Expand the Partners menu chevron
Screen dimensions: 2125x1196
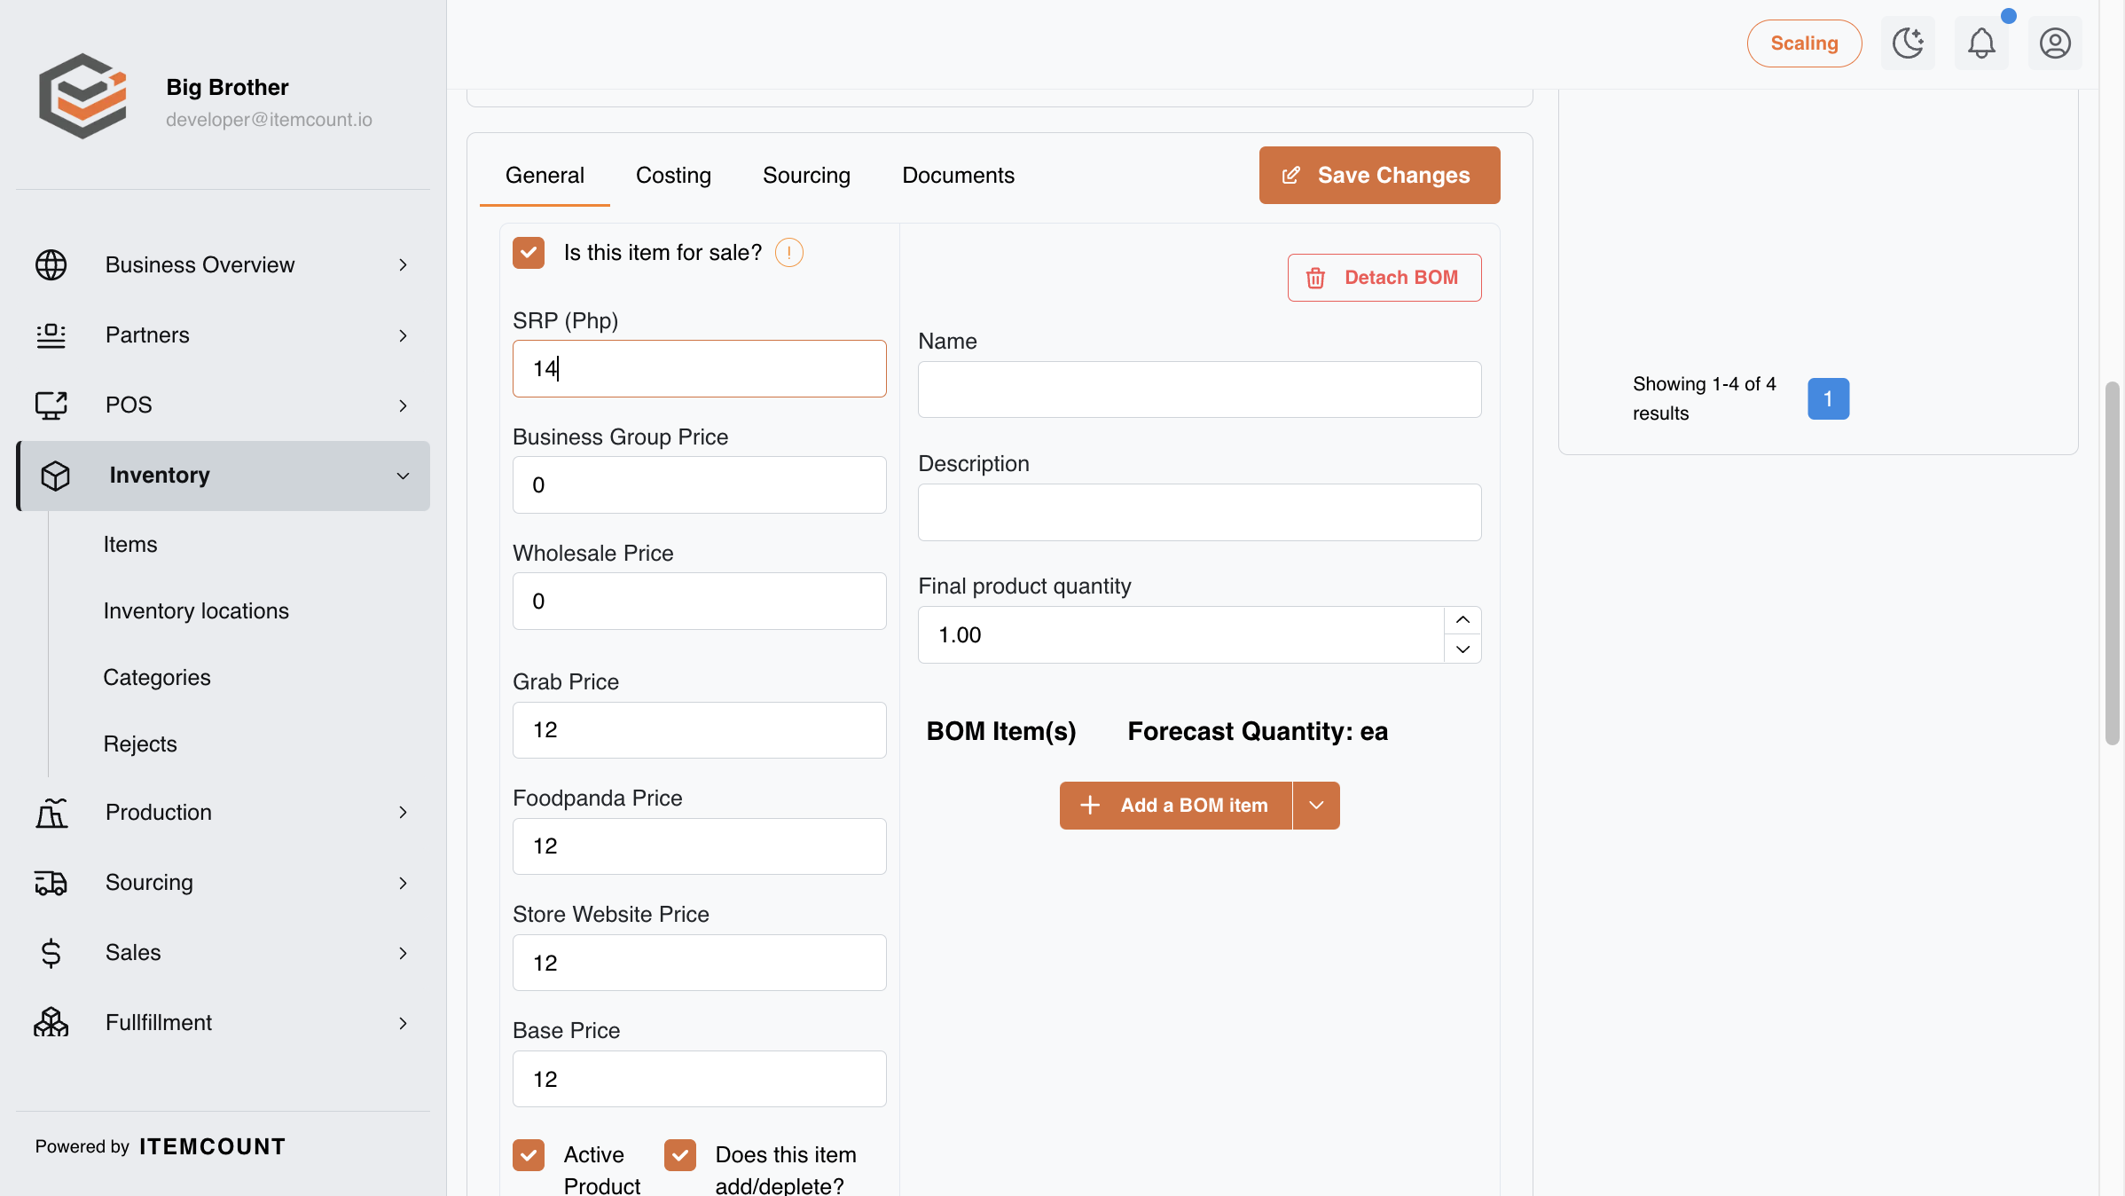coord(403,335)
